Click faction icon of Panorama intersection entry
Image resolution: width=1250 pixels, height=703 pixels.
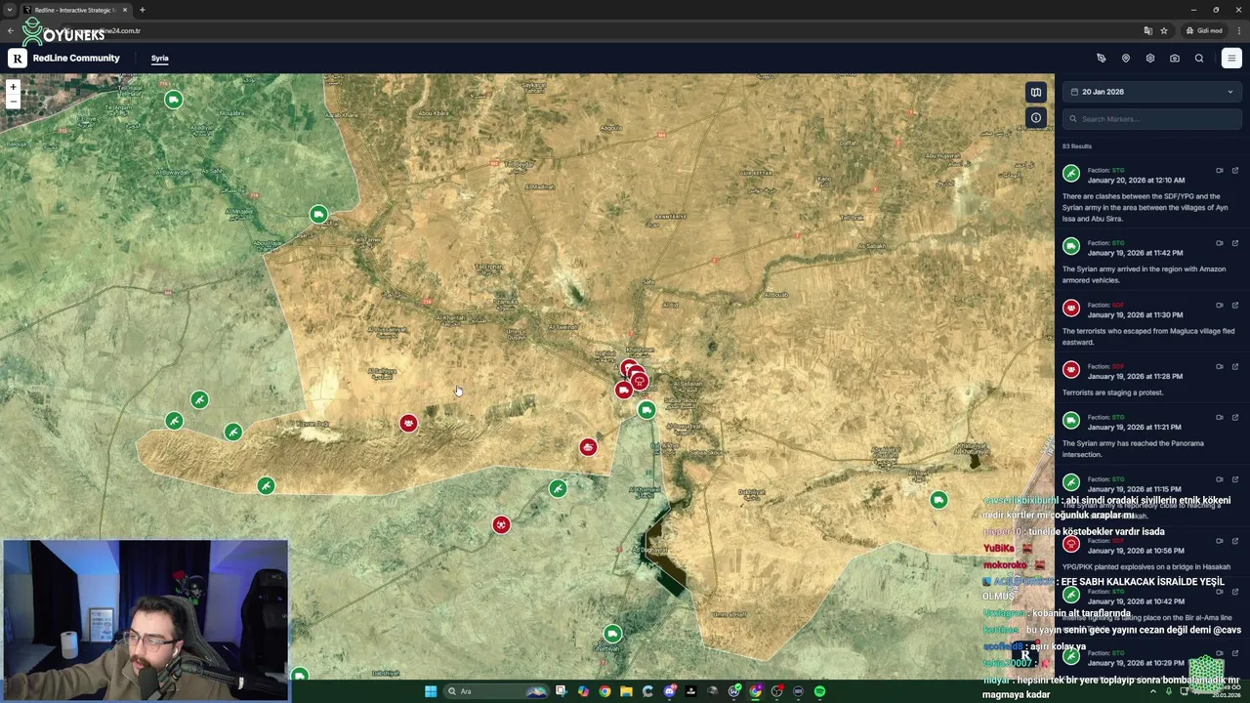coord(1071,421)
